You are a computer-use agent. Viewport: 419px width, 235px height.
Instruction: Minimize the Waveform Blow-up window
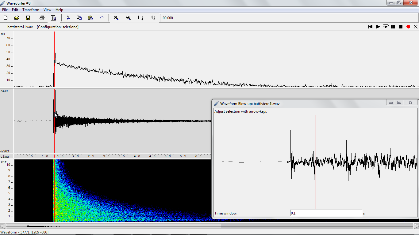pos(391,103)
